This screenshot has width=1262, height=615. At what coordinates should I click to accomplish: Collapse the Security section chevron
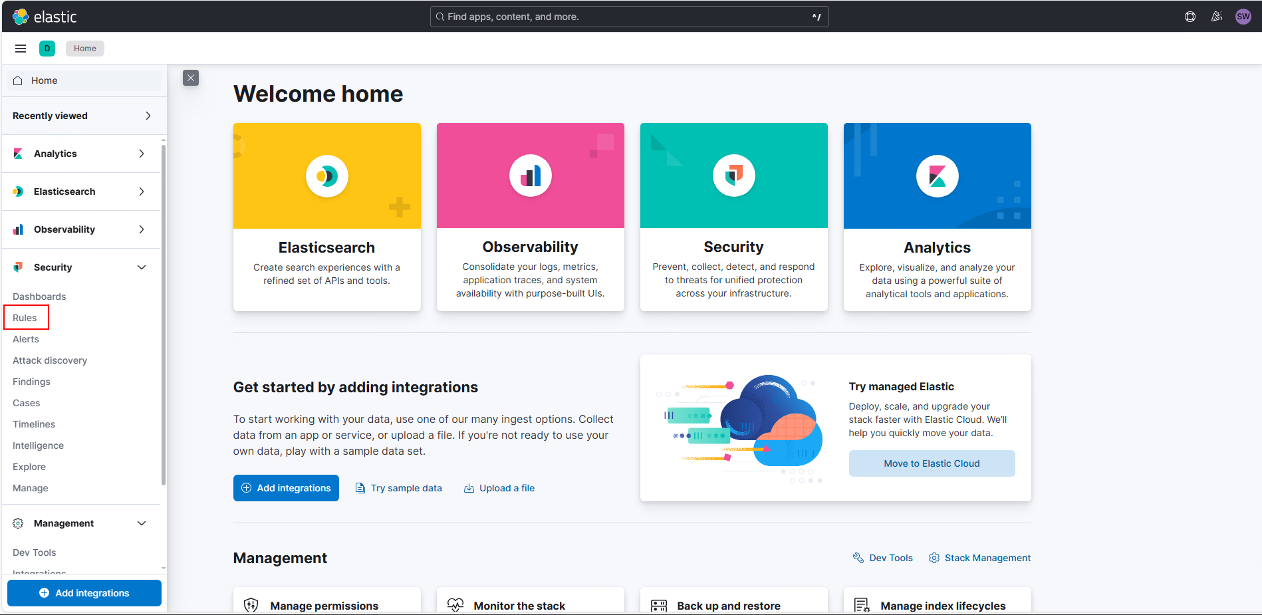[142, 267]
